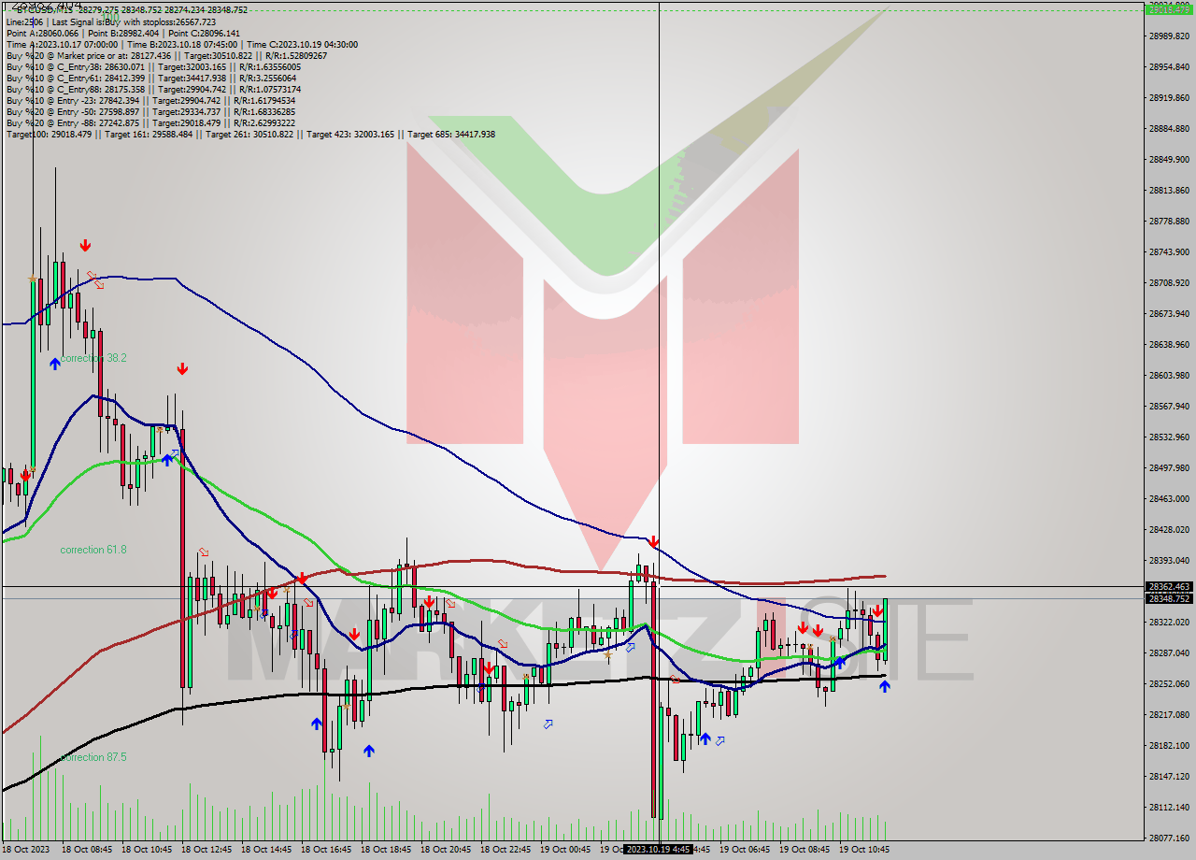Click the red sell arrow atop the crosshair line
The height and width of the screenshot is (860, 1196).
pyautogui.click(x=654, y=541)
